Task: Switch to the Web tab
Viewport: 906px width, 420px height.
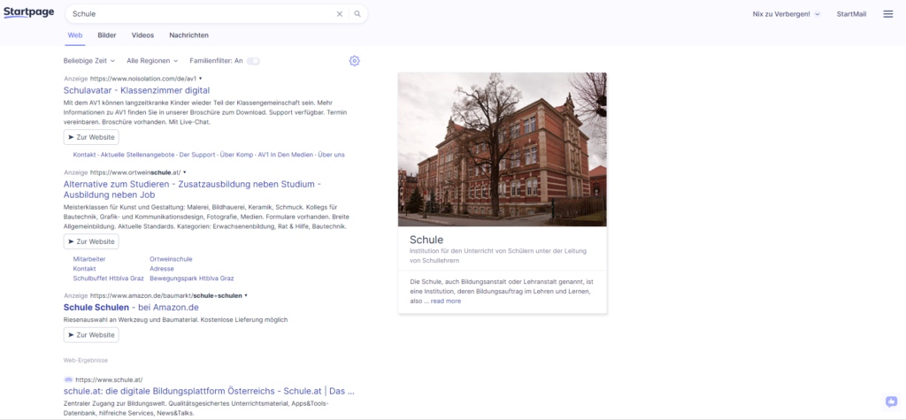Action: [x=75, y=35]
